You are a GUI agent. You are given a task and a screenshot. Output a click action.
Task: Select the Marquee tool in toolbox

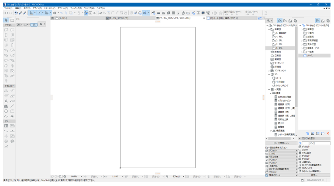[x=12, y=20]
